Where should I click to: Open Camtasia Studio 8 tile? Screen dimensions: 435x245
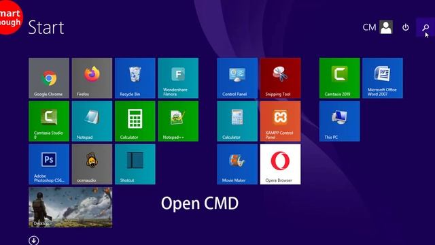tap(49, 121)
